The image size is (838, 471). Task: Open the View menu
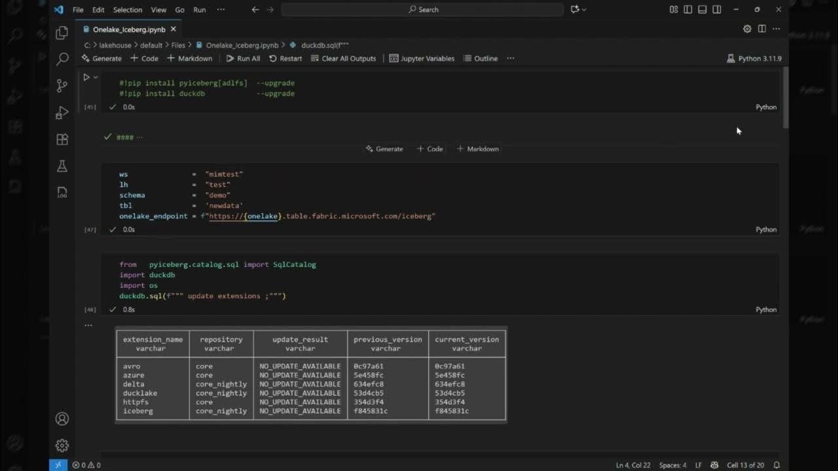coord(158,10)
